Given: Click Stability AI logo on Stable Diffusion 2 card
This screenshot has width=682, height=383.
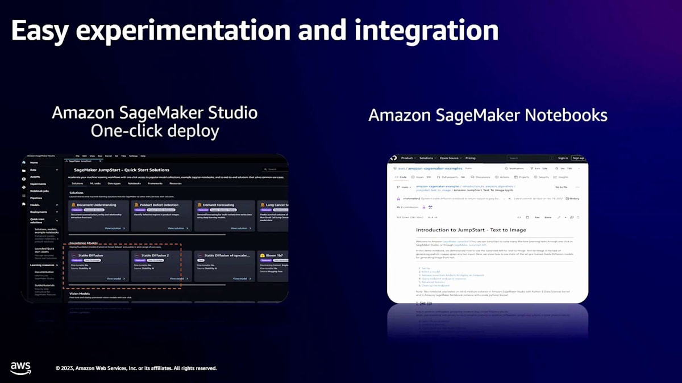Looking at the screenshot, I should [x=137, y=255].
